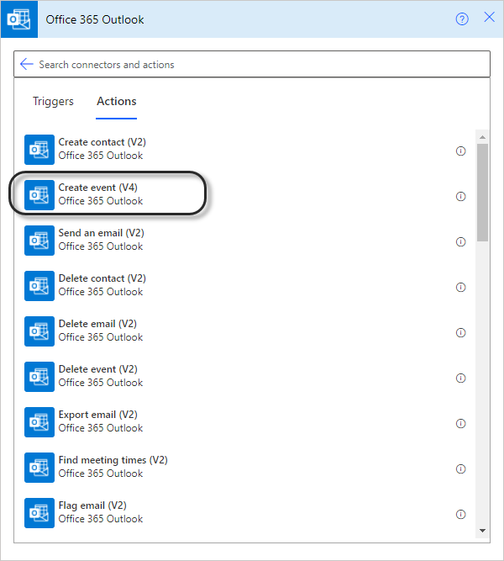Click the Delete contact (V2) Outlook icon
The image size is (504, 561).
(39, 286)
